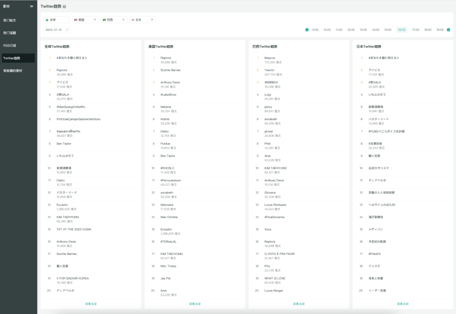Select the 13:00 time slot
Viewport: 456px width, 314px height.
click(363, 30)
